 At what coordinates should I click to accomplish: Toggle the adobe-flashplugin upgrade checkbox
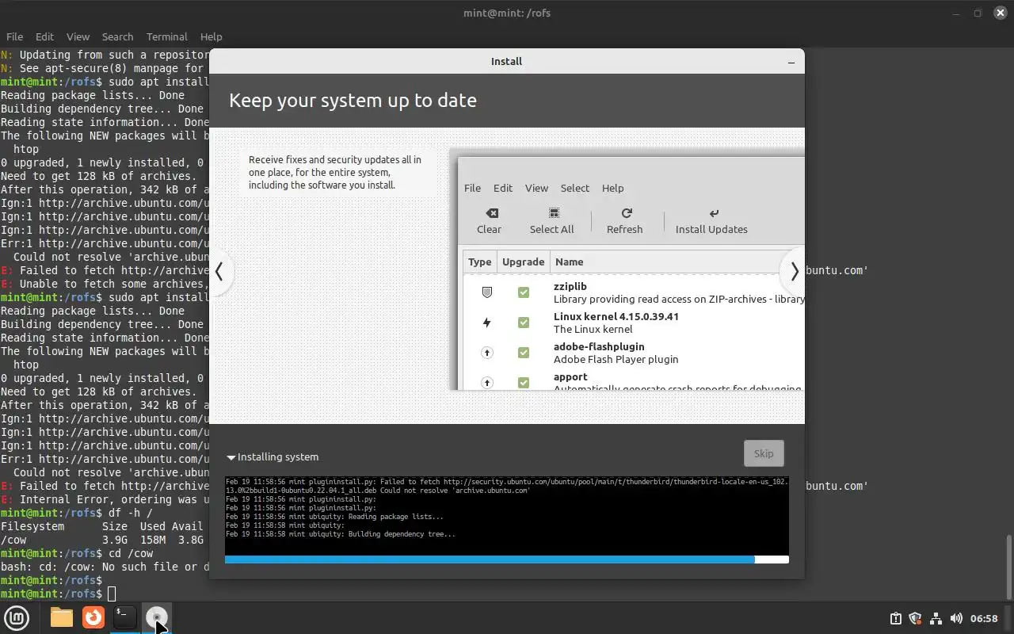click(x=524, y=353)
